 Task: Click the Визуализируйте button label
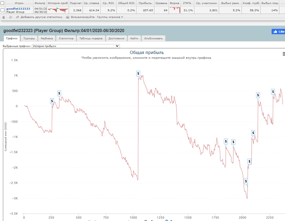pos(83,17)
